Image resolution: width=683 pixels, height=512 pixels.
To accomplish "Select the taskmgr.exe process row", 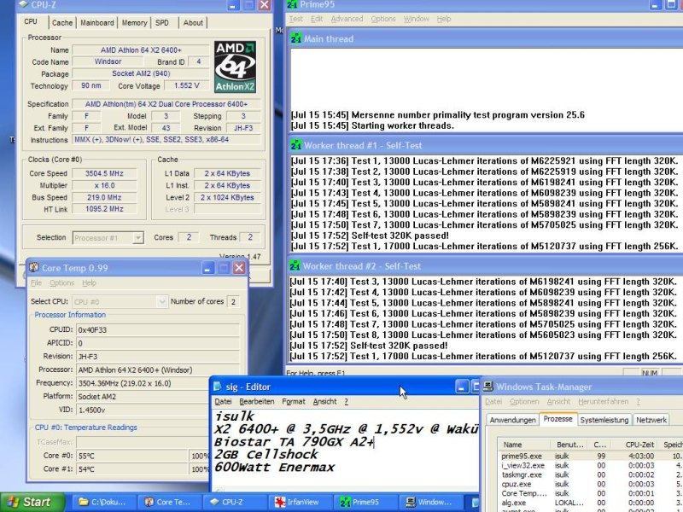I will click(591, 475).
